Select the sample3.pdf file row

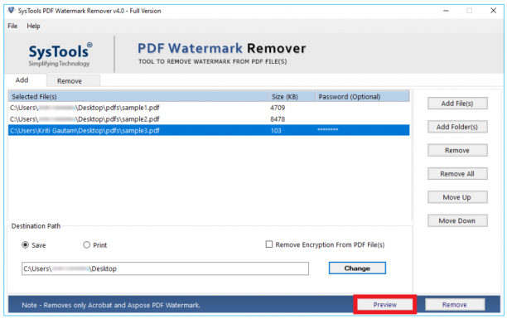(x=209, y=130)
